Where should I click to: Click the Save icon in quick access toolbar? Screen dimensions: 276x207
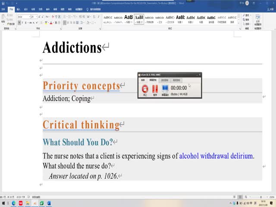pyautogui.click(x=3, y=3)
